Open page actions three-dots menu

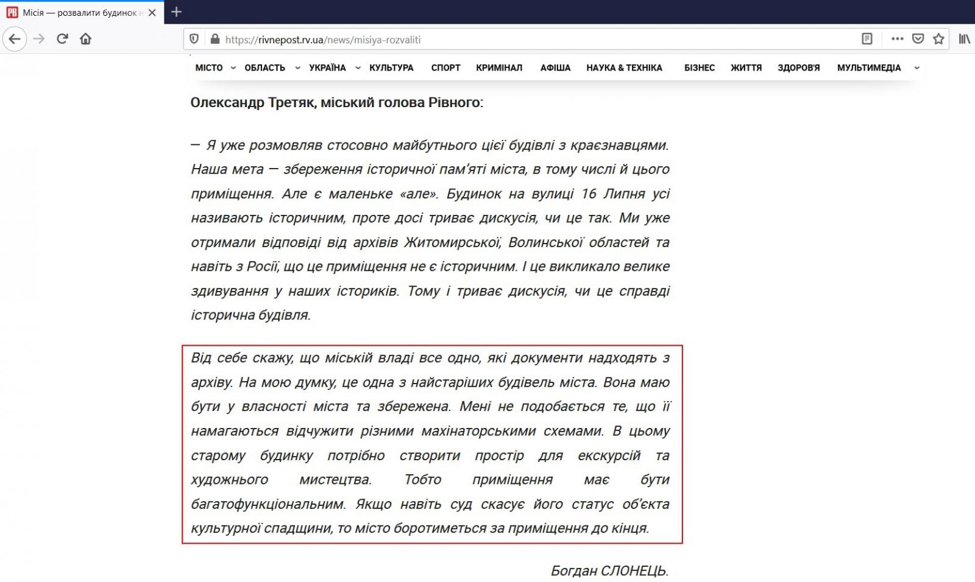(897, 39)
